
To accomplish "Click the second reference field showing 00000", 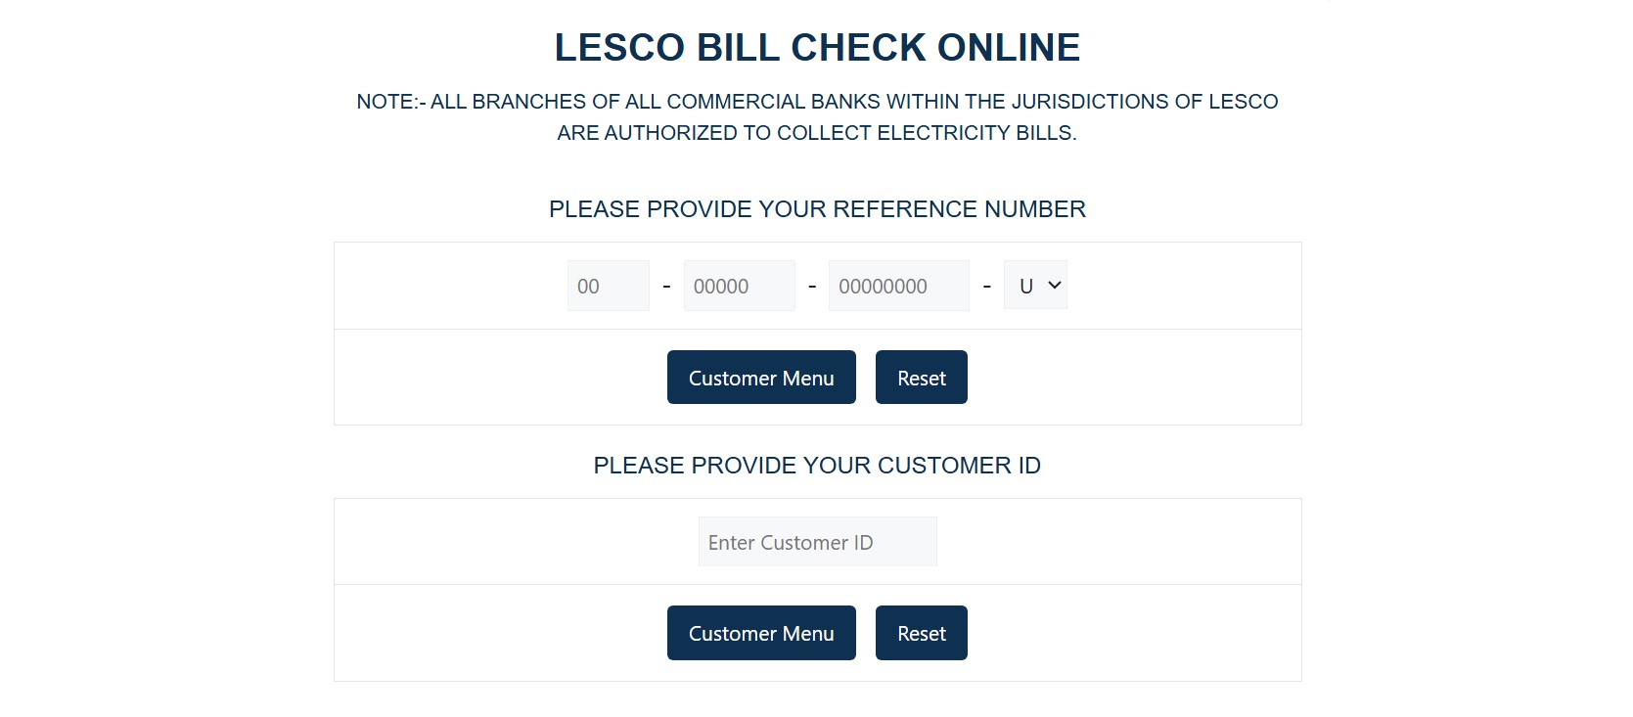I will pyautogui.click(x=739, y=285).
